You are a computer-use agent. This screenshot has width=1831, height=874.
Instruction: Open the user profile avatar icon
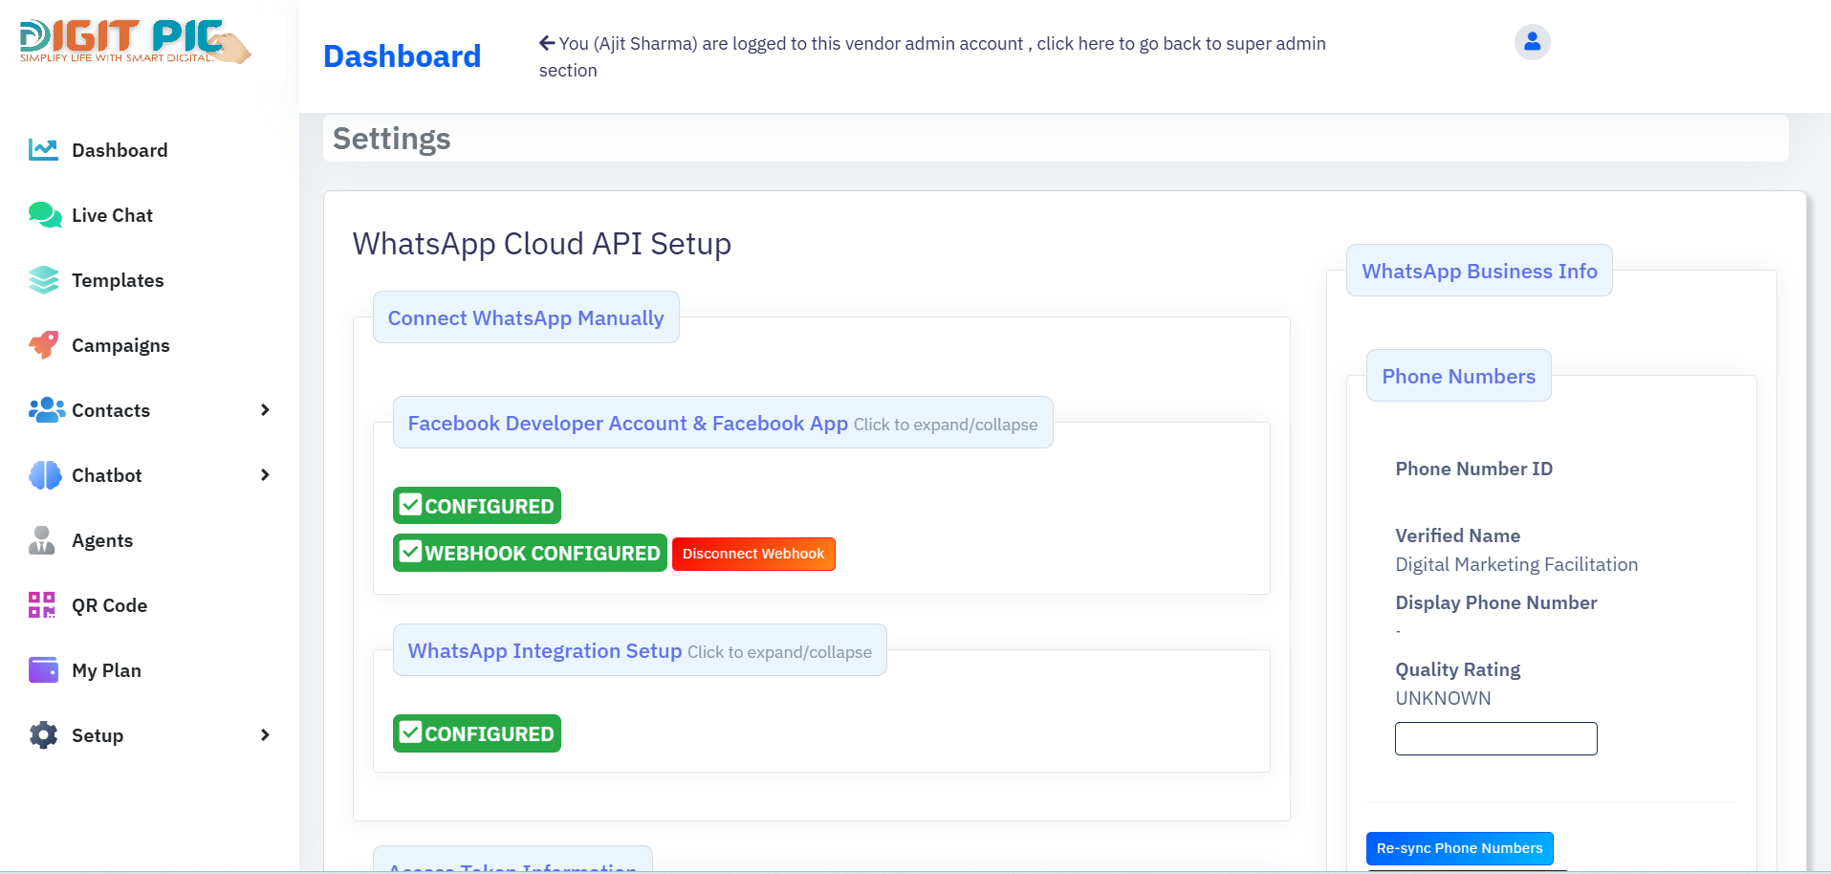1532,42
